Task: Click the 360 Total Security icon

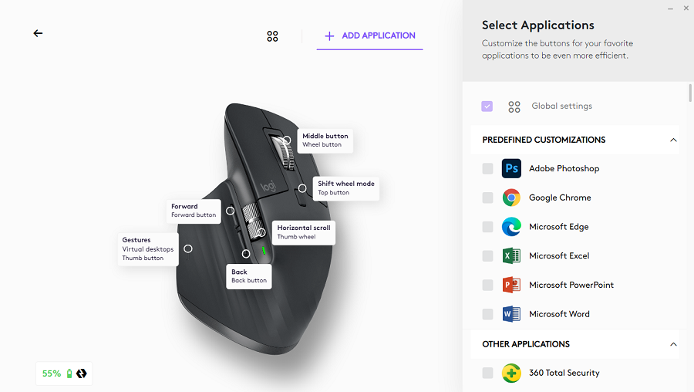Action: coord(511,373)
